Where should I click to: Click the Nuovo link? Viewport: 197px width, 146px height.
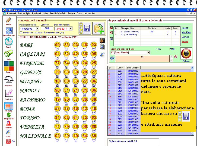185,28
